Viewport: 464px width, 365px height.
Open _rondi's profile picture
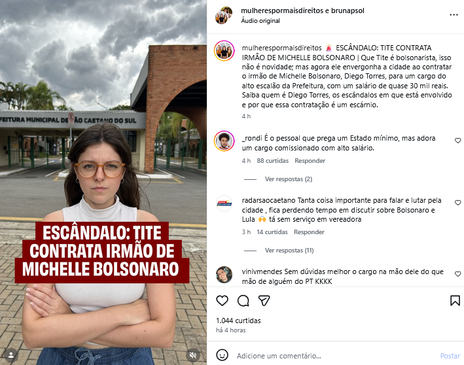point(224,141)
